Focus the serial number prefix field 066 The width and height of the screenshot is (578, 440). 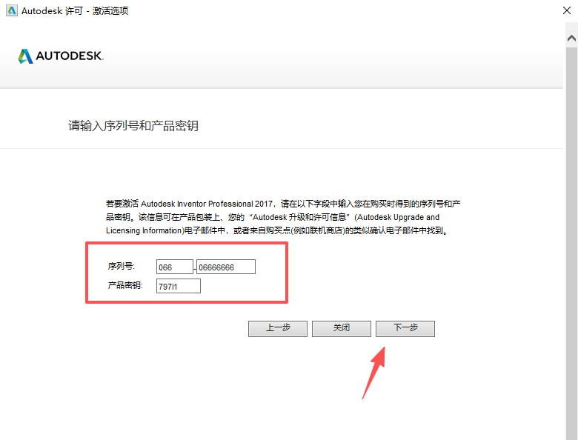click(x=175, y=267)
